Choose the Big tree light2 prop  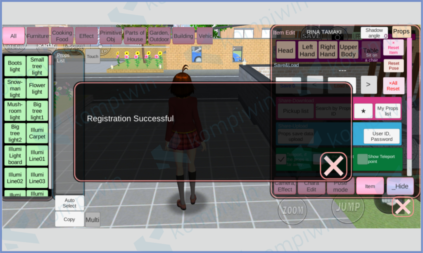pyautogui.click(x=15, y=133)
